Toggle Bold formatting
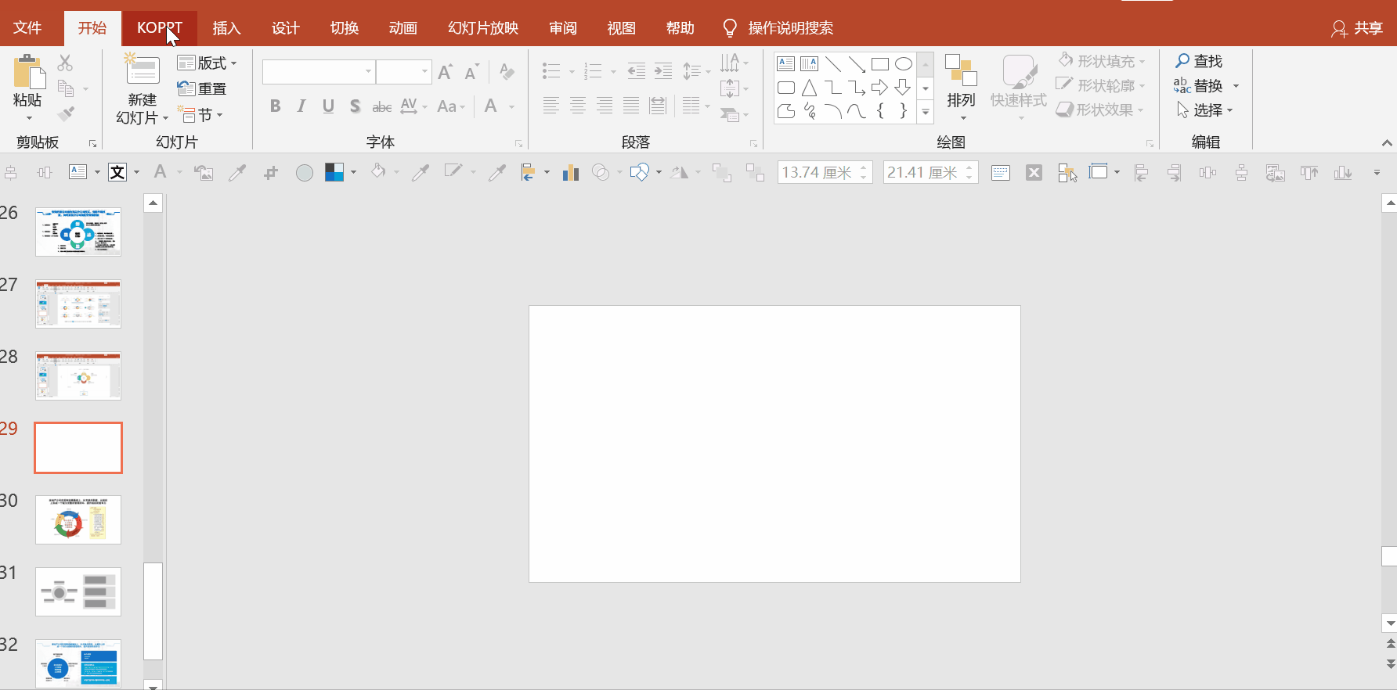Screen dimensions: 1397x690 click(x=275, y=106)
